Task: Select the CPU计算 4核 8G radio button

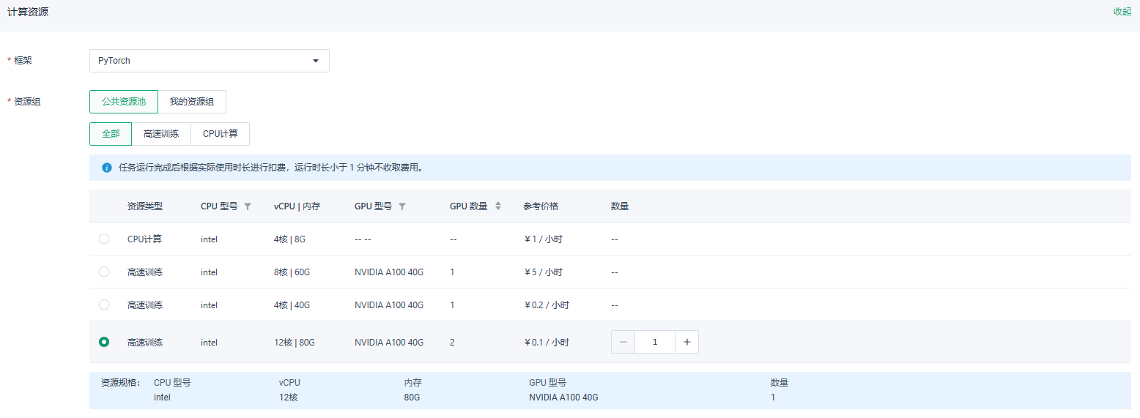Action: pyautogui.click(x=104, y=239)
